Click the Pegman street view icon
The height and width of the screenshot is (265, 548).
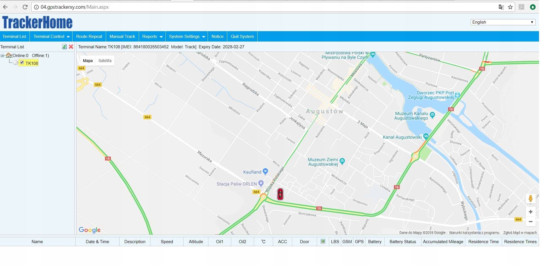[x=531, y=198]
